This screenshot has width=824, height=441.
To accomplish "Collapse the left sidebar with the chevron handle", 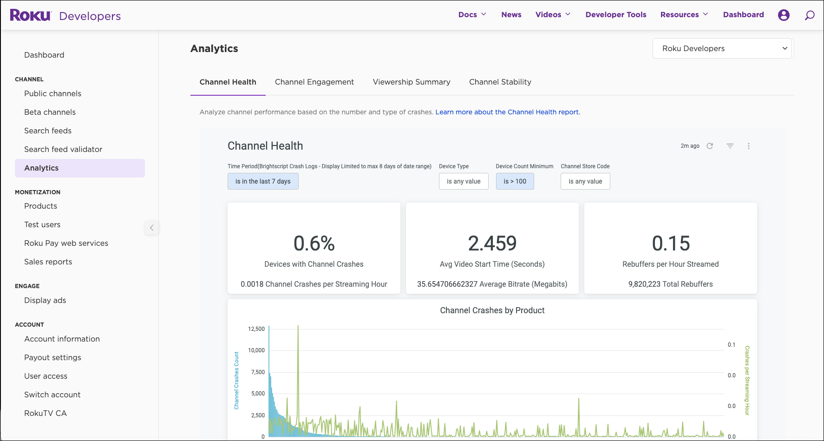I will coord(151,228).
